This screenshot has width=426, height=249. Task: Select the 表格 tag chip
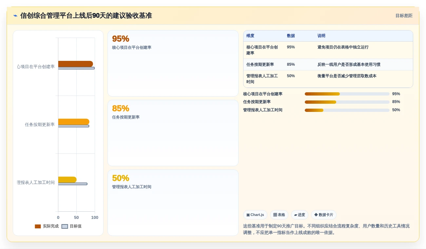click(x=279, y=215)
